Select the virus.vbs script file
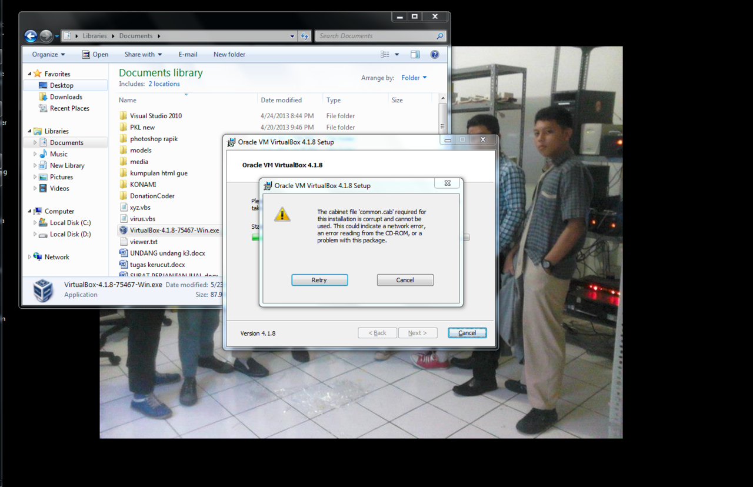The image size is (753, 487). click(142, 219)
